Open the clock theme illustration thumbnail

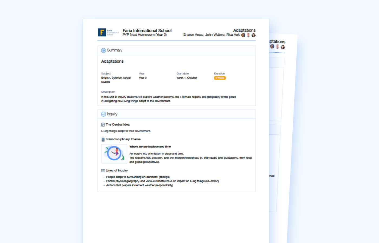click(114, 154)
